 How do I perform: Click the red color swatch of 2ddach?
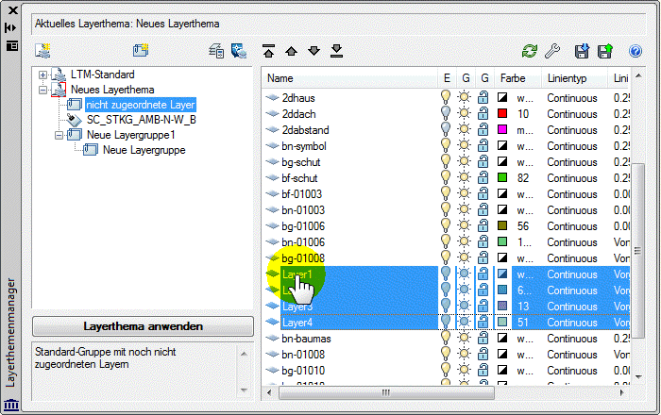[502, 113]
